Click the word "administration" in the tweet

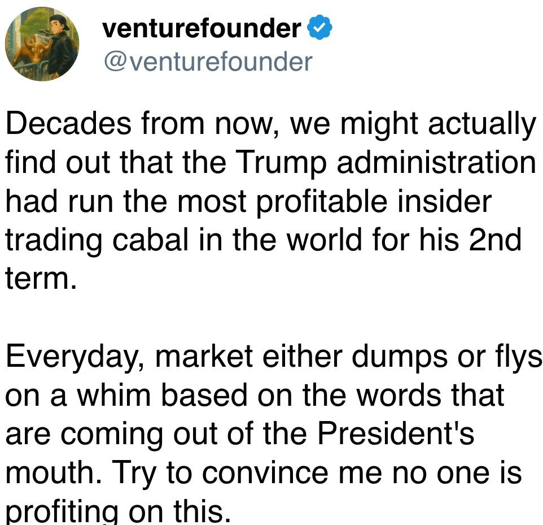(436, 162)
